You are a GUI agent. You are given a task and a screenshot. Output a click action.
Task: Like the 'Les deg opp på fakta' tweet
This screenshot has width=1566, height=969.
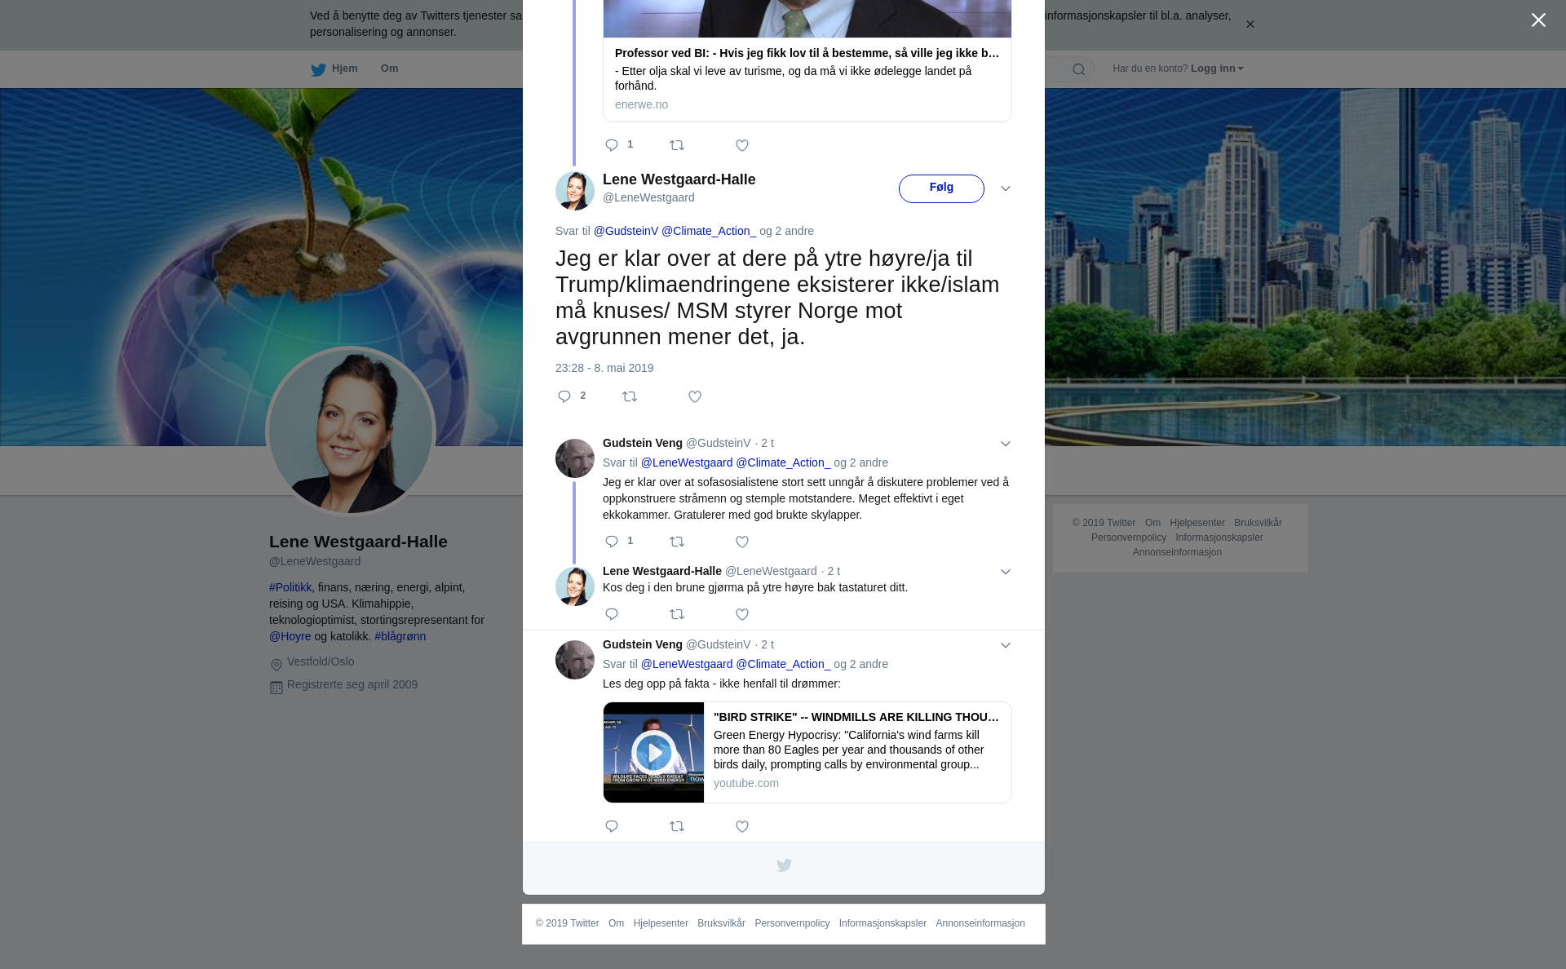[742, 826]
